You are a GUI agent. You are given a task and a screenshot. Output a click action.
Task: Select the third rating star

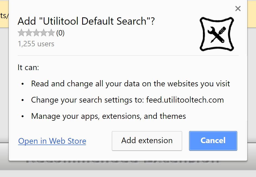coord(36,33)
